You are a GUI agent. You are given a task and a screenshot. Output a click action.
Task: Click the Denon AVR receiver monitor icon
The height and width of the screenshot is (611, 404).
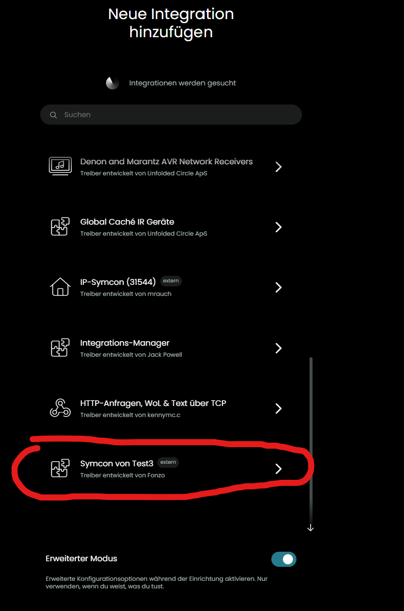coord(60,166)
